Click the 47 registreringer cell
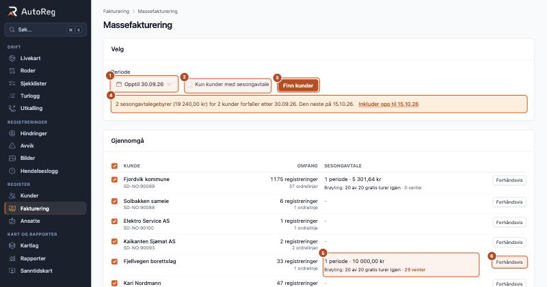The image size is (547, 287). pos(297,283)
